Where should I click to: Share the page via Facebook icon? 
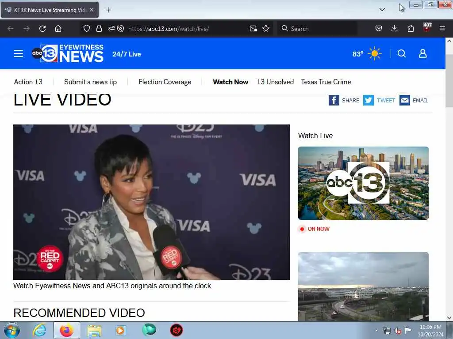click(x=334, y=100)
